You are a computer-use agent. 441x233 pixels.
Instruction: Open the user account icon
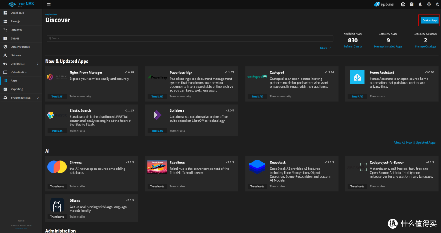click(429, 4)
